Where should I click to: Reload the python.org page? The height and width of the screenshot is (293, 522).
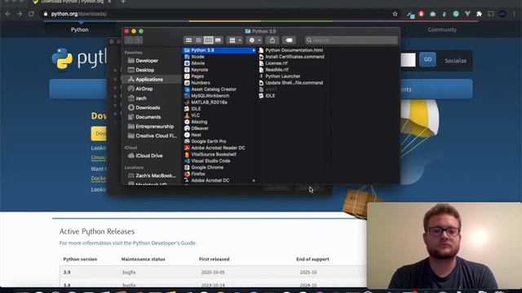[x=31, y=14]
